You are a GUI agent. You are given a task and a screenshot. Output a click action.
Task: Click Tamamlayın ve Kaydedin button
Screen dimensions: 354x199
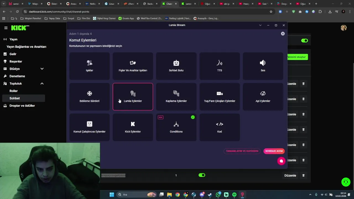coord(242,151)
